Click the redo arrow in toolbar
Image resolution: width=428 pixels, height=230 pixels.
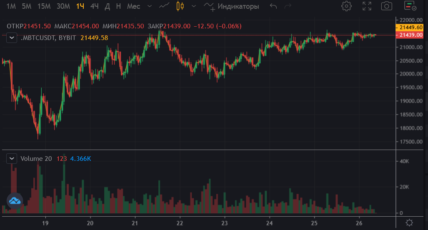click(x=287, y=6)
